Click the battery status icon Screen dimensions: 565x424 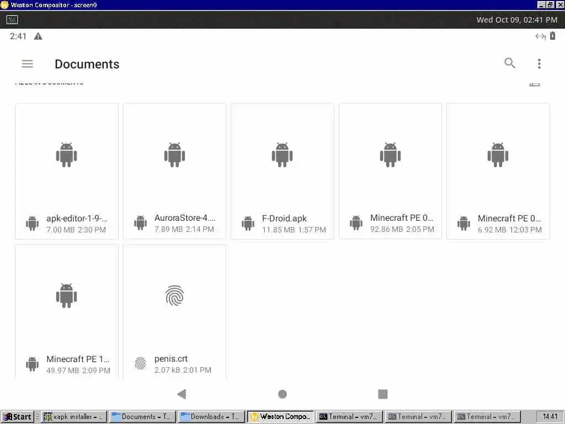[x=552, y=36]
